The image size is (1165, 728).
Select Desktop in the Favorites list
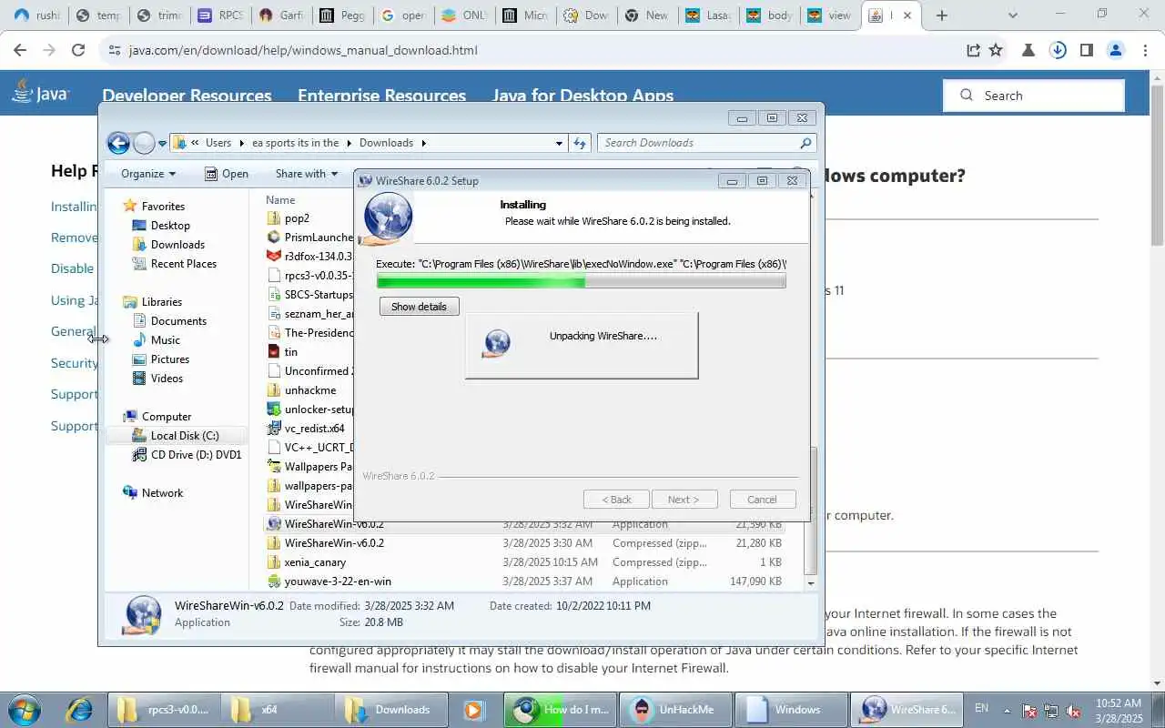click(x=170, y=226)
